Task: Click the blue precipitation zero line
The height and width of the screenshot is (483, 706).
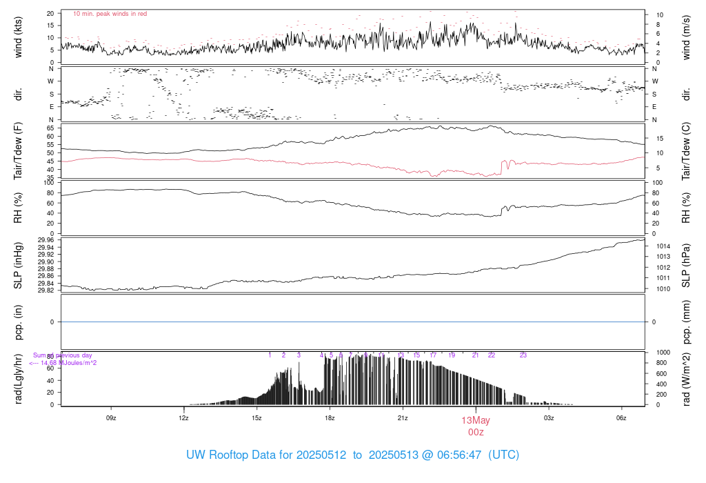Action: pos(353,322)
